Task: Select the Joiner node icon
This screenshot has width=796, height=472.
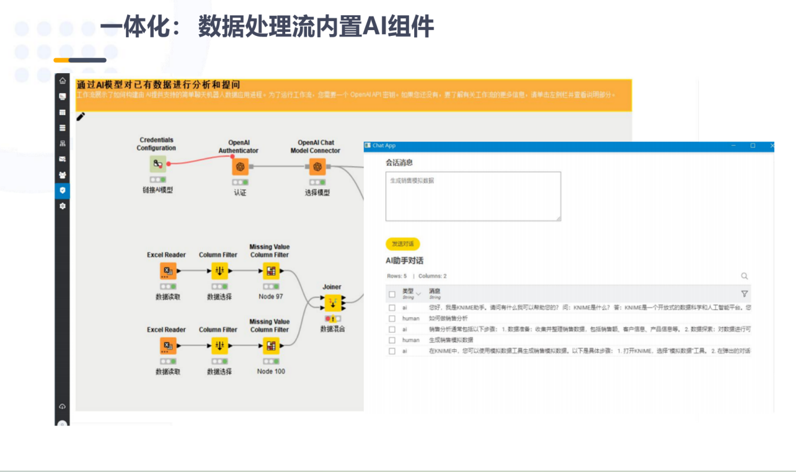Action: point(333,303)
